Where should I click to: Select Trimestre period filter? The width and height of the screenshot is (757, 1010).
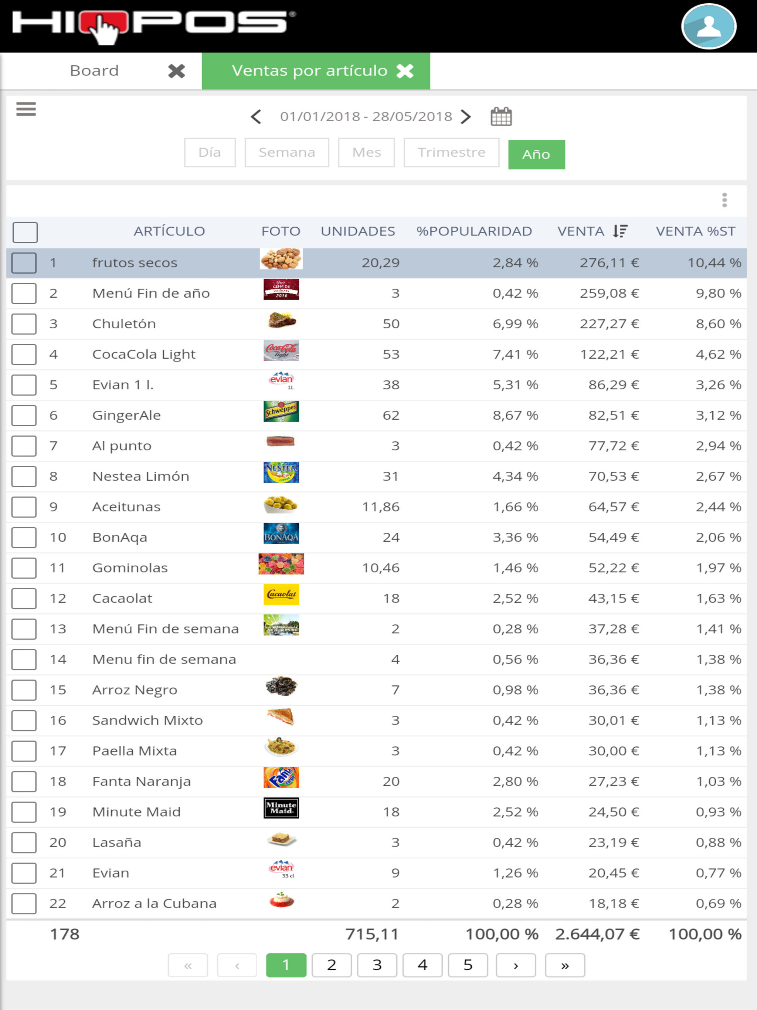point(452,153)
